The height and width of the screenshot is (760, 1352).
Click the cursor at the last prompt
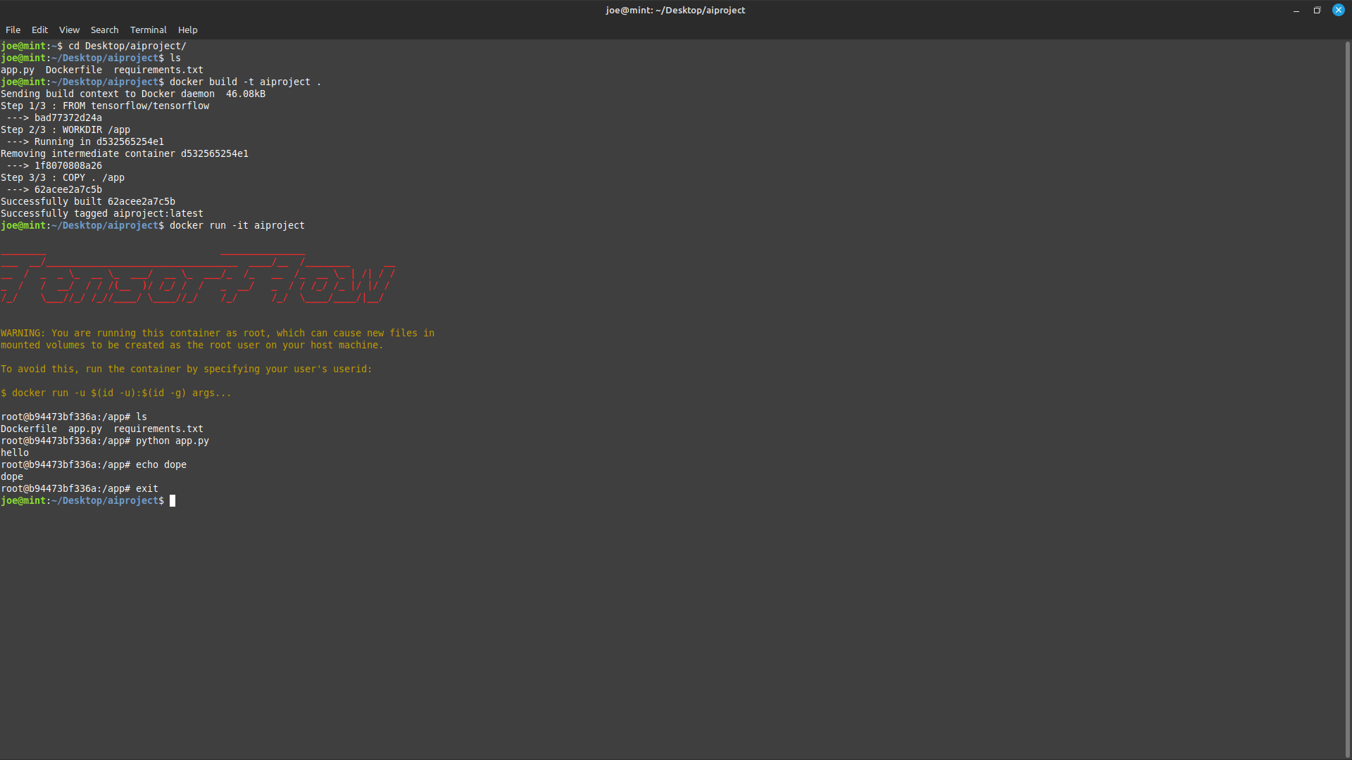tap(173, 500)
